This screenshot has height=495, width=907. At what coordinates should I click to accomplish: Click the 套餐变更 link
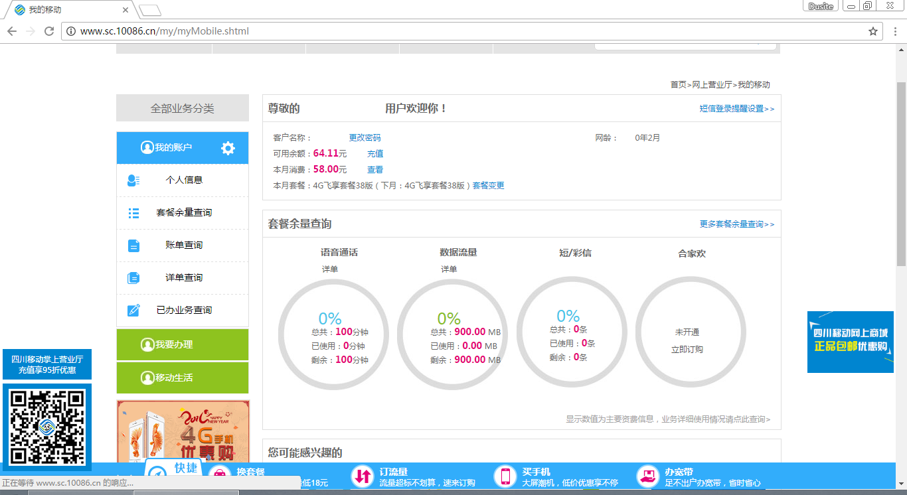[x=488, y=186]
